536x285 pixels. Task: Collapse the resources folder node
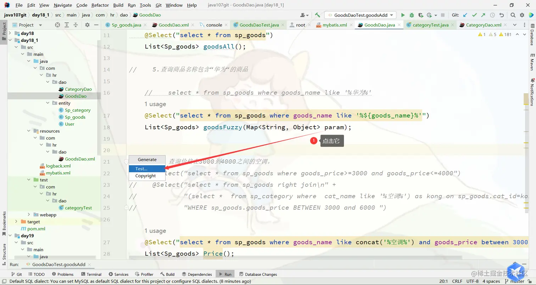[29, 131]
